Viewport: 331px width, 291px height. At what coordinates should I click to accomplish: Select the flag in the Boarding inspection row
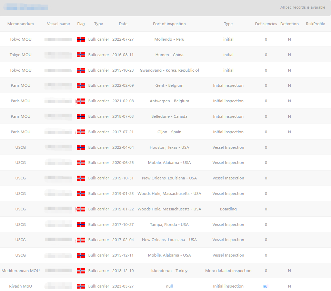click(x=81, y=209)
